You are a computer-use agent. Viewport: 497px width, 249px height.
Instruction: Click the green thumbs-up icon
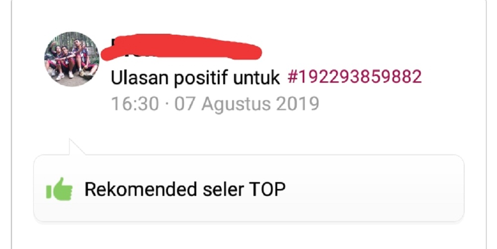(59, 189)
